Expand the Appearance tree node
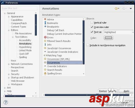Screen dimensions: 135x108 pos(9,17)
